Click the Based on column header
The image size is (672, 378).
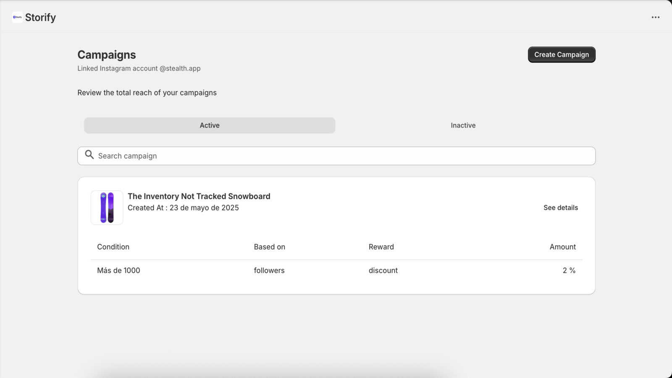[x=269, y=247]
